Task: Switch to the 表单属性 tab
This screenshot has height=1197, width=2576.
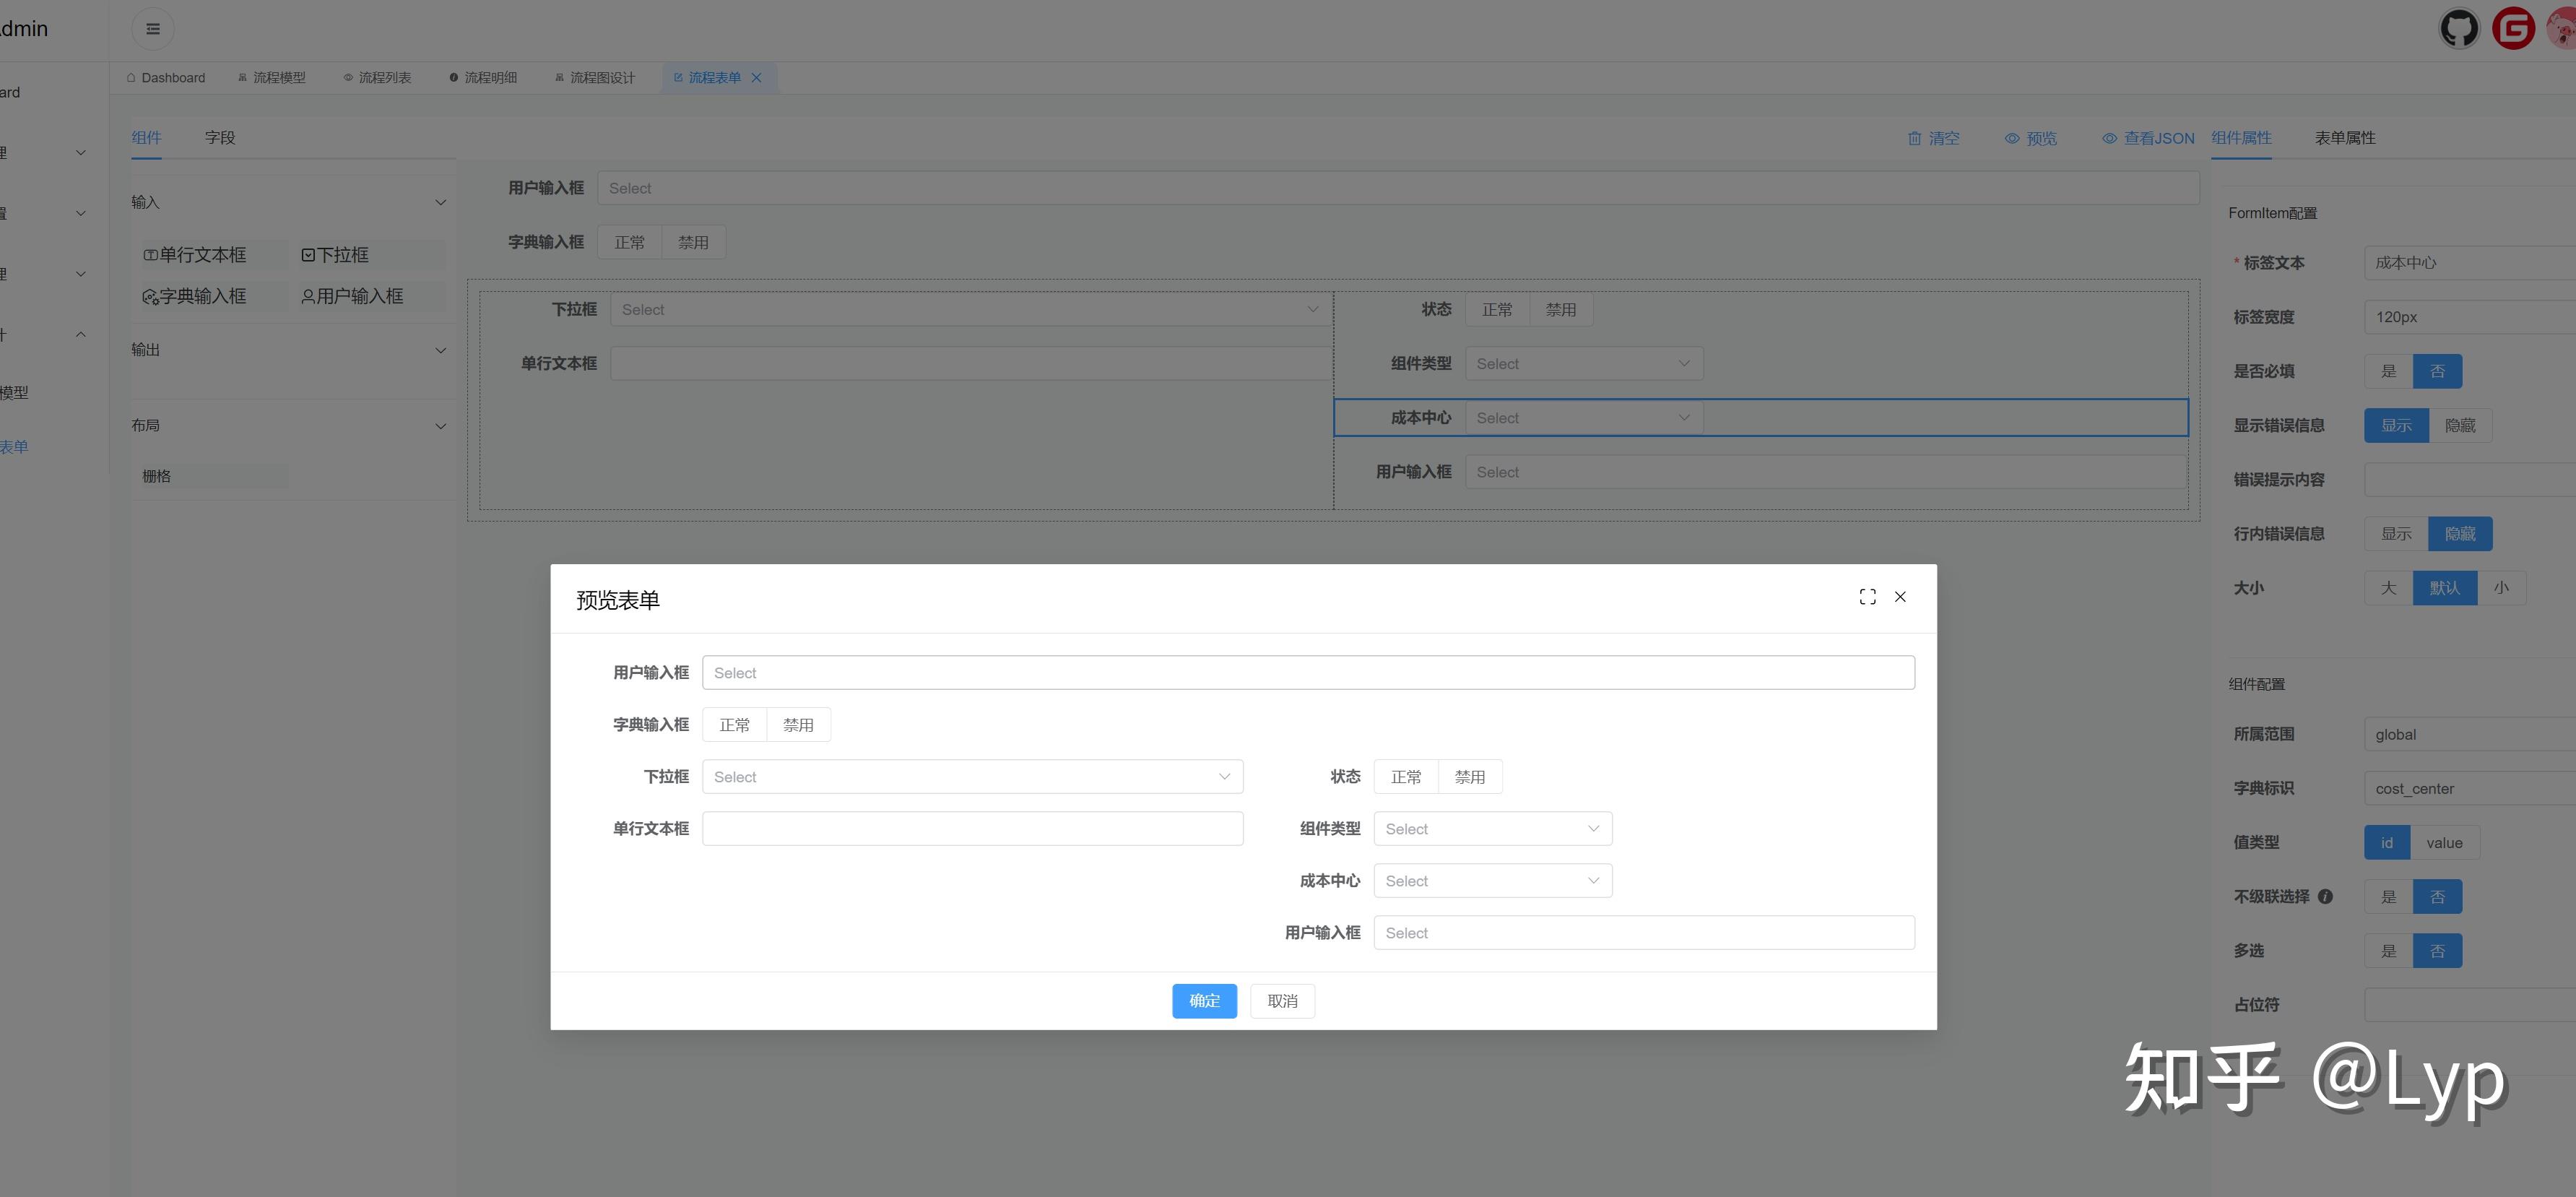Action: tap(2344, 138)
